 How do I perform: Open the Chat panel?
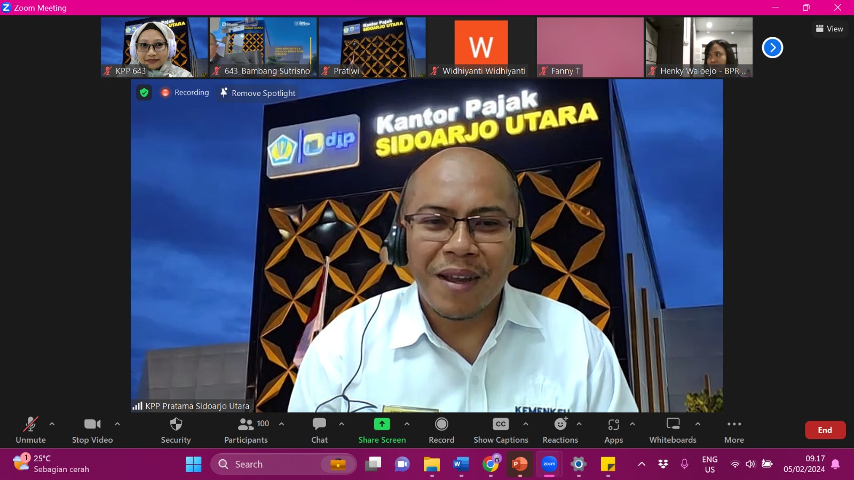tap(319, 430)
